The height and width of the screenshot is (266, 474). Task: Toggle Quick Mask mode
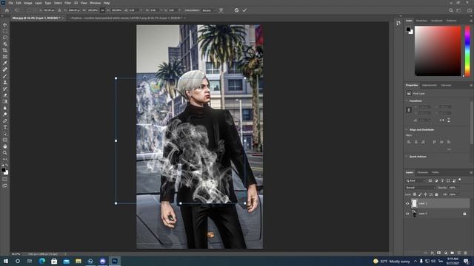pyautogui.click(x=5, y=179)
